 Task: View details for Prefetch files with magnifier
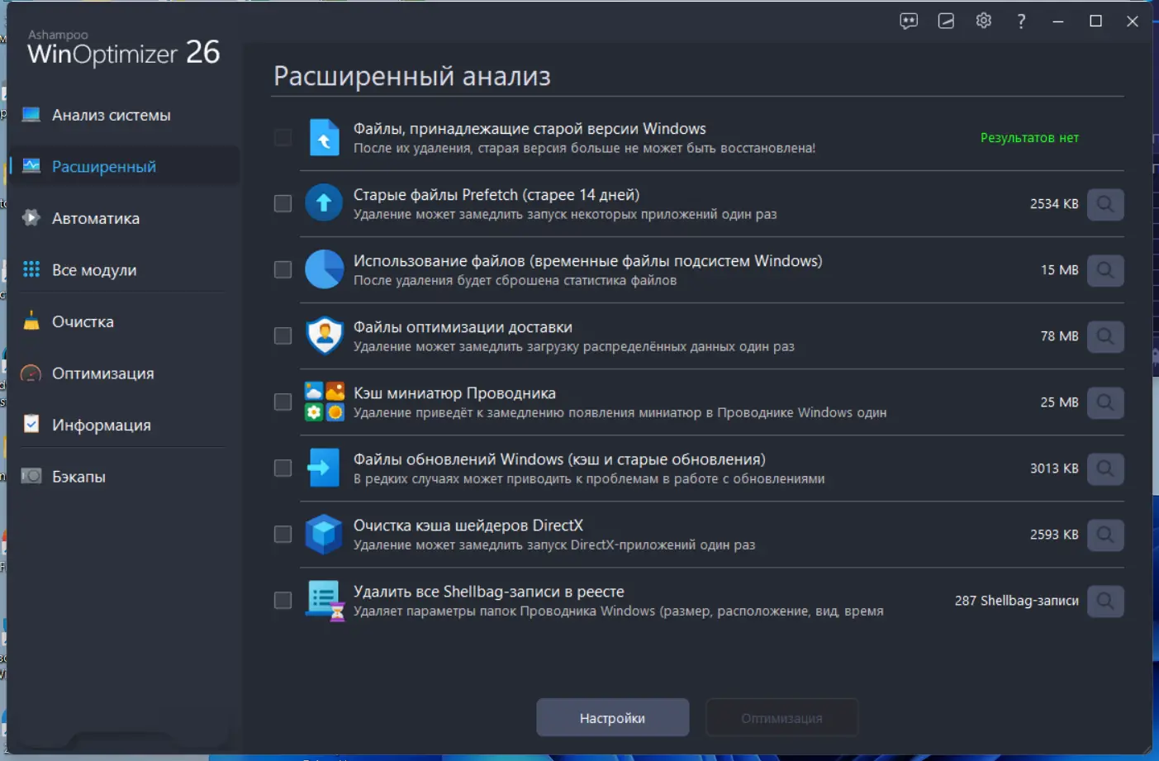(x=1105, y=204)
